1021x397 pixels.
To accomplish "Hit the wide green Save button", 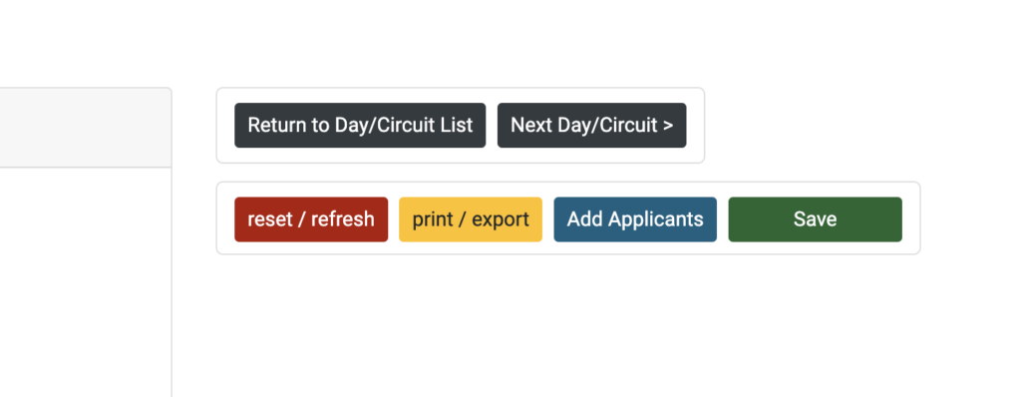I will tap(816, 219).
